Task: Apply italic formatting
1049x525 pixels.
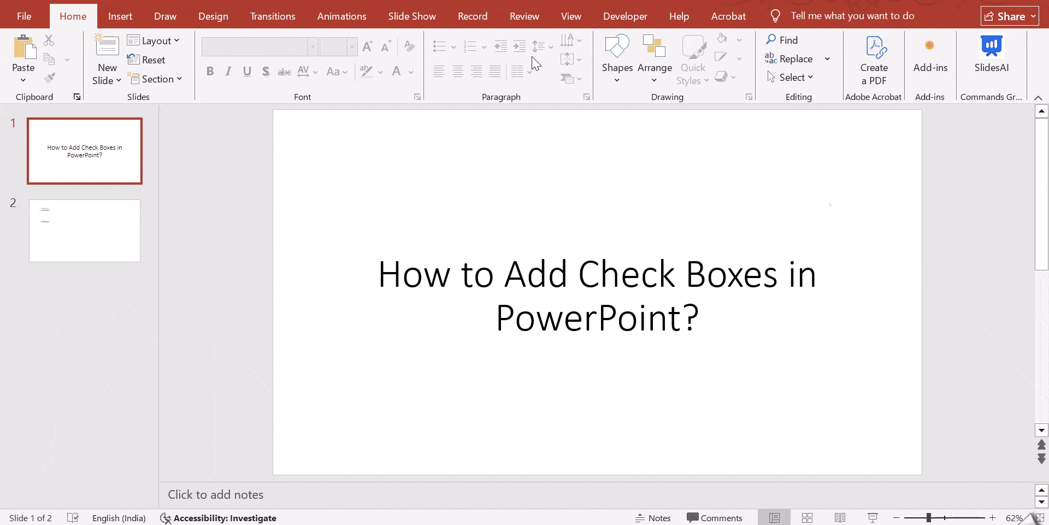Action: pyautogui.click(x=228, y=72)
